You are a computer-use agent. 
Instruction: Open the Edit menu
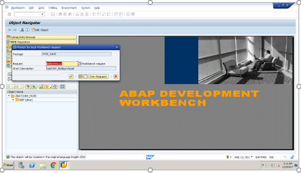point(32,8)
